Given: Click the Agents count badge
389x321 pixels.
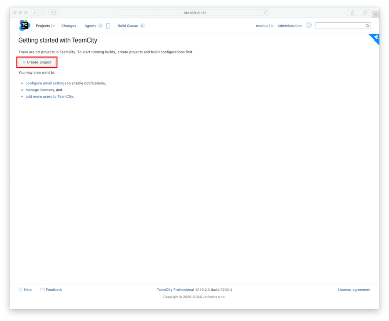Looking at the screenshot, I should pyautogui.click(x=100, y=26).
